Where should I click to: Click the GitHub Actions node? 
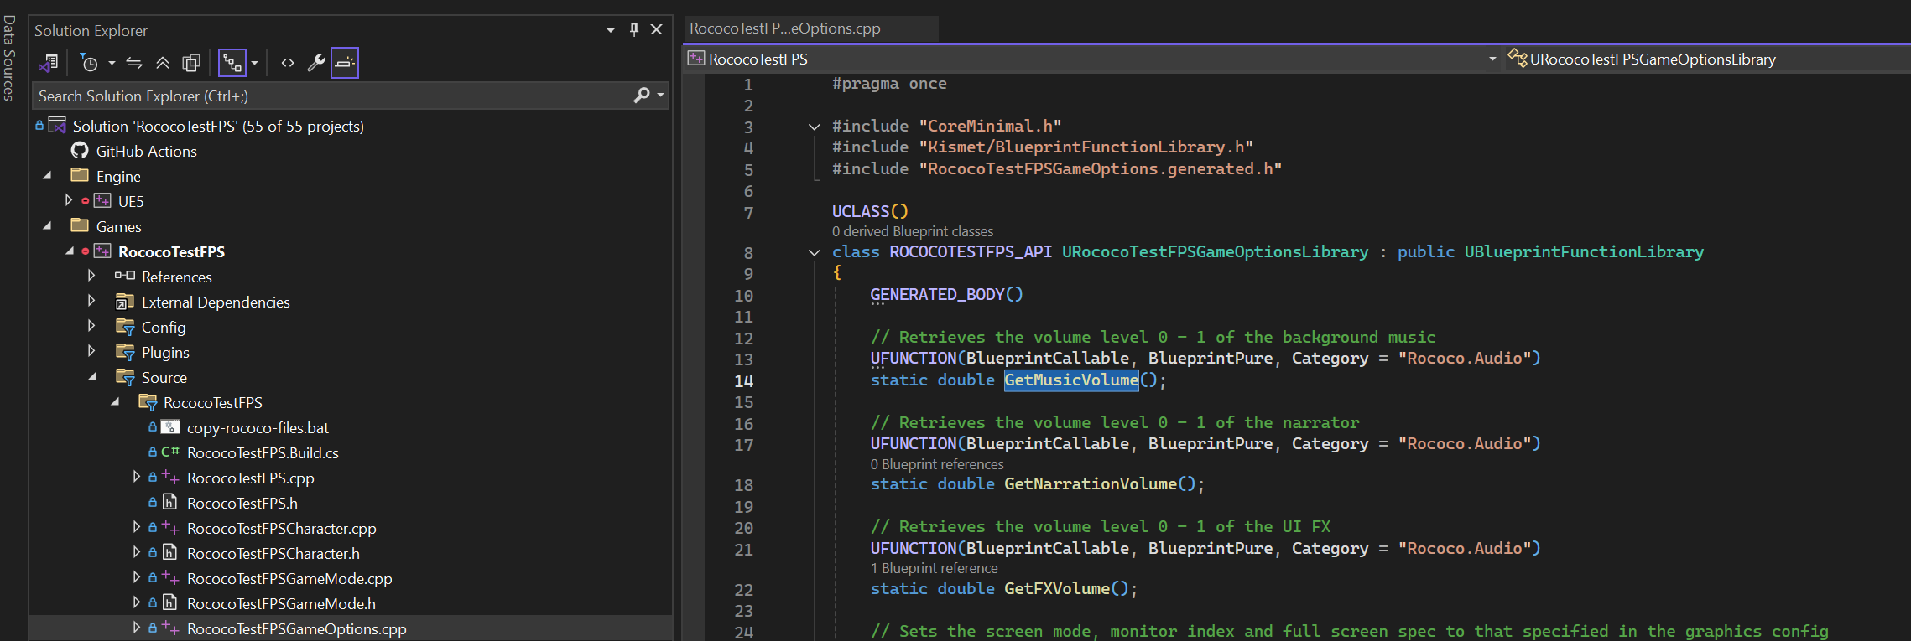(x=146, y=152)
